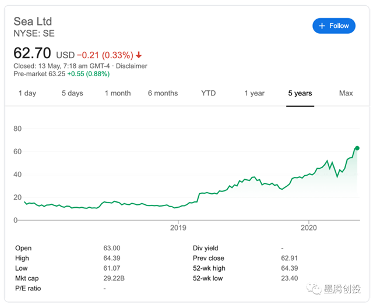
Task: Show the 6 months chart
Action: 163,93
